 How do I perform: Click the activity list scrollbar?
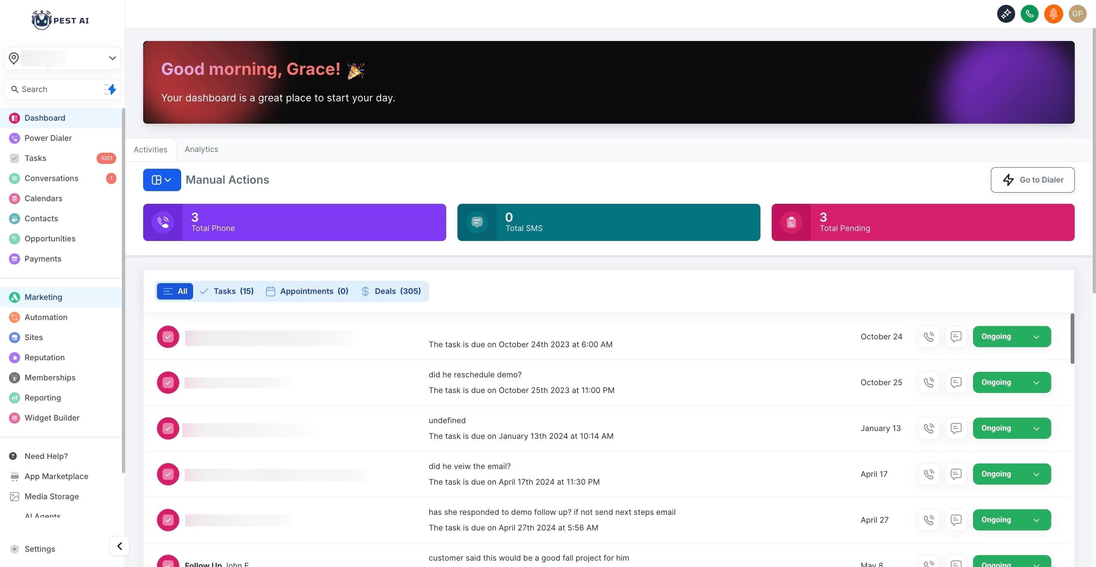[x=1072, y=339]
